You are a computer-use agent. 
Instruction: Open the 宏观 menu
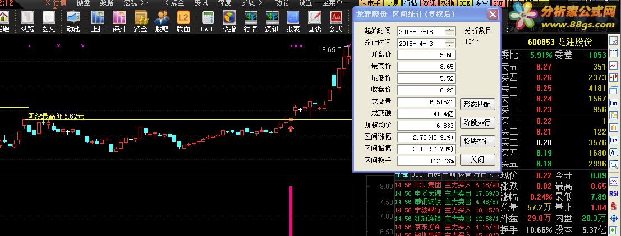[x=130, y=3]
